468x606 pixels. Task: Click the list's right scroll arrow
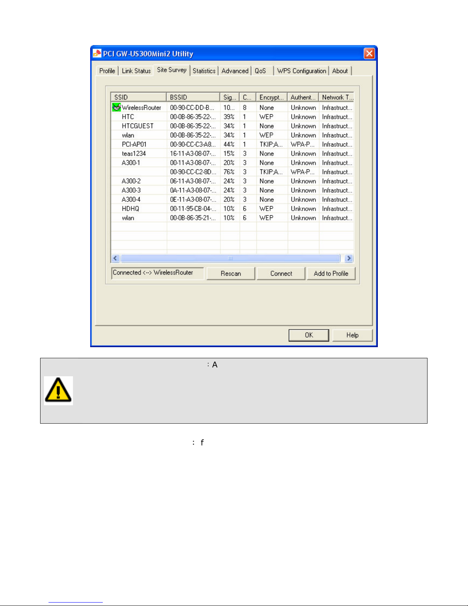coord(348,258)
